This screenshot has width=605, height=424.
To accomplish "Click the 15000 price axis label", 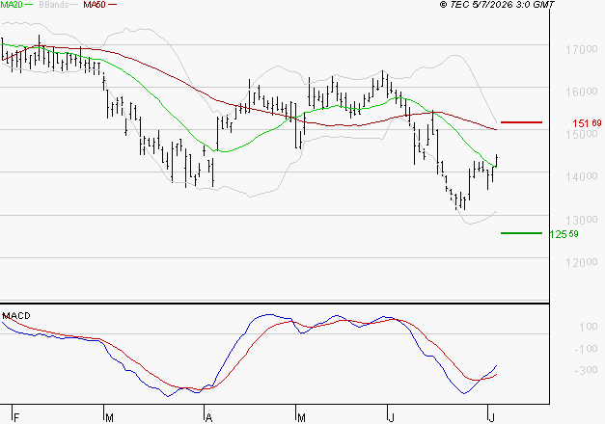I will pyautogui.click(x=582, y=134).
